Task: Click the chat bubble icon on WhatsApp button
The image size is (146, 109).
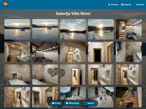Action: [x=67, y=103]
